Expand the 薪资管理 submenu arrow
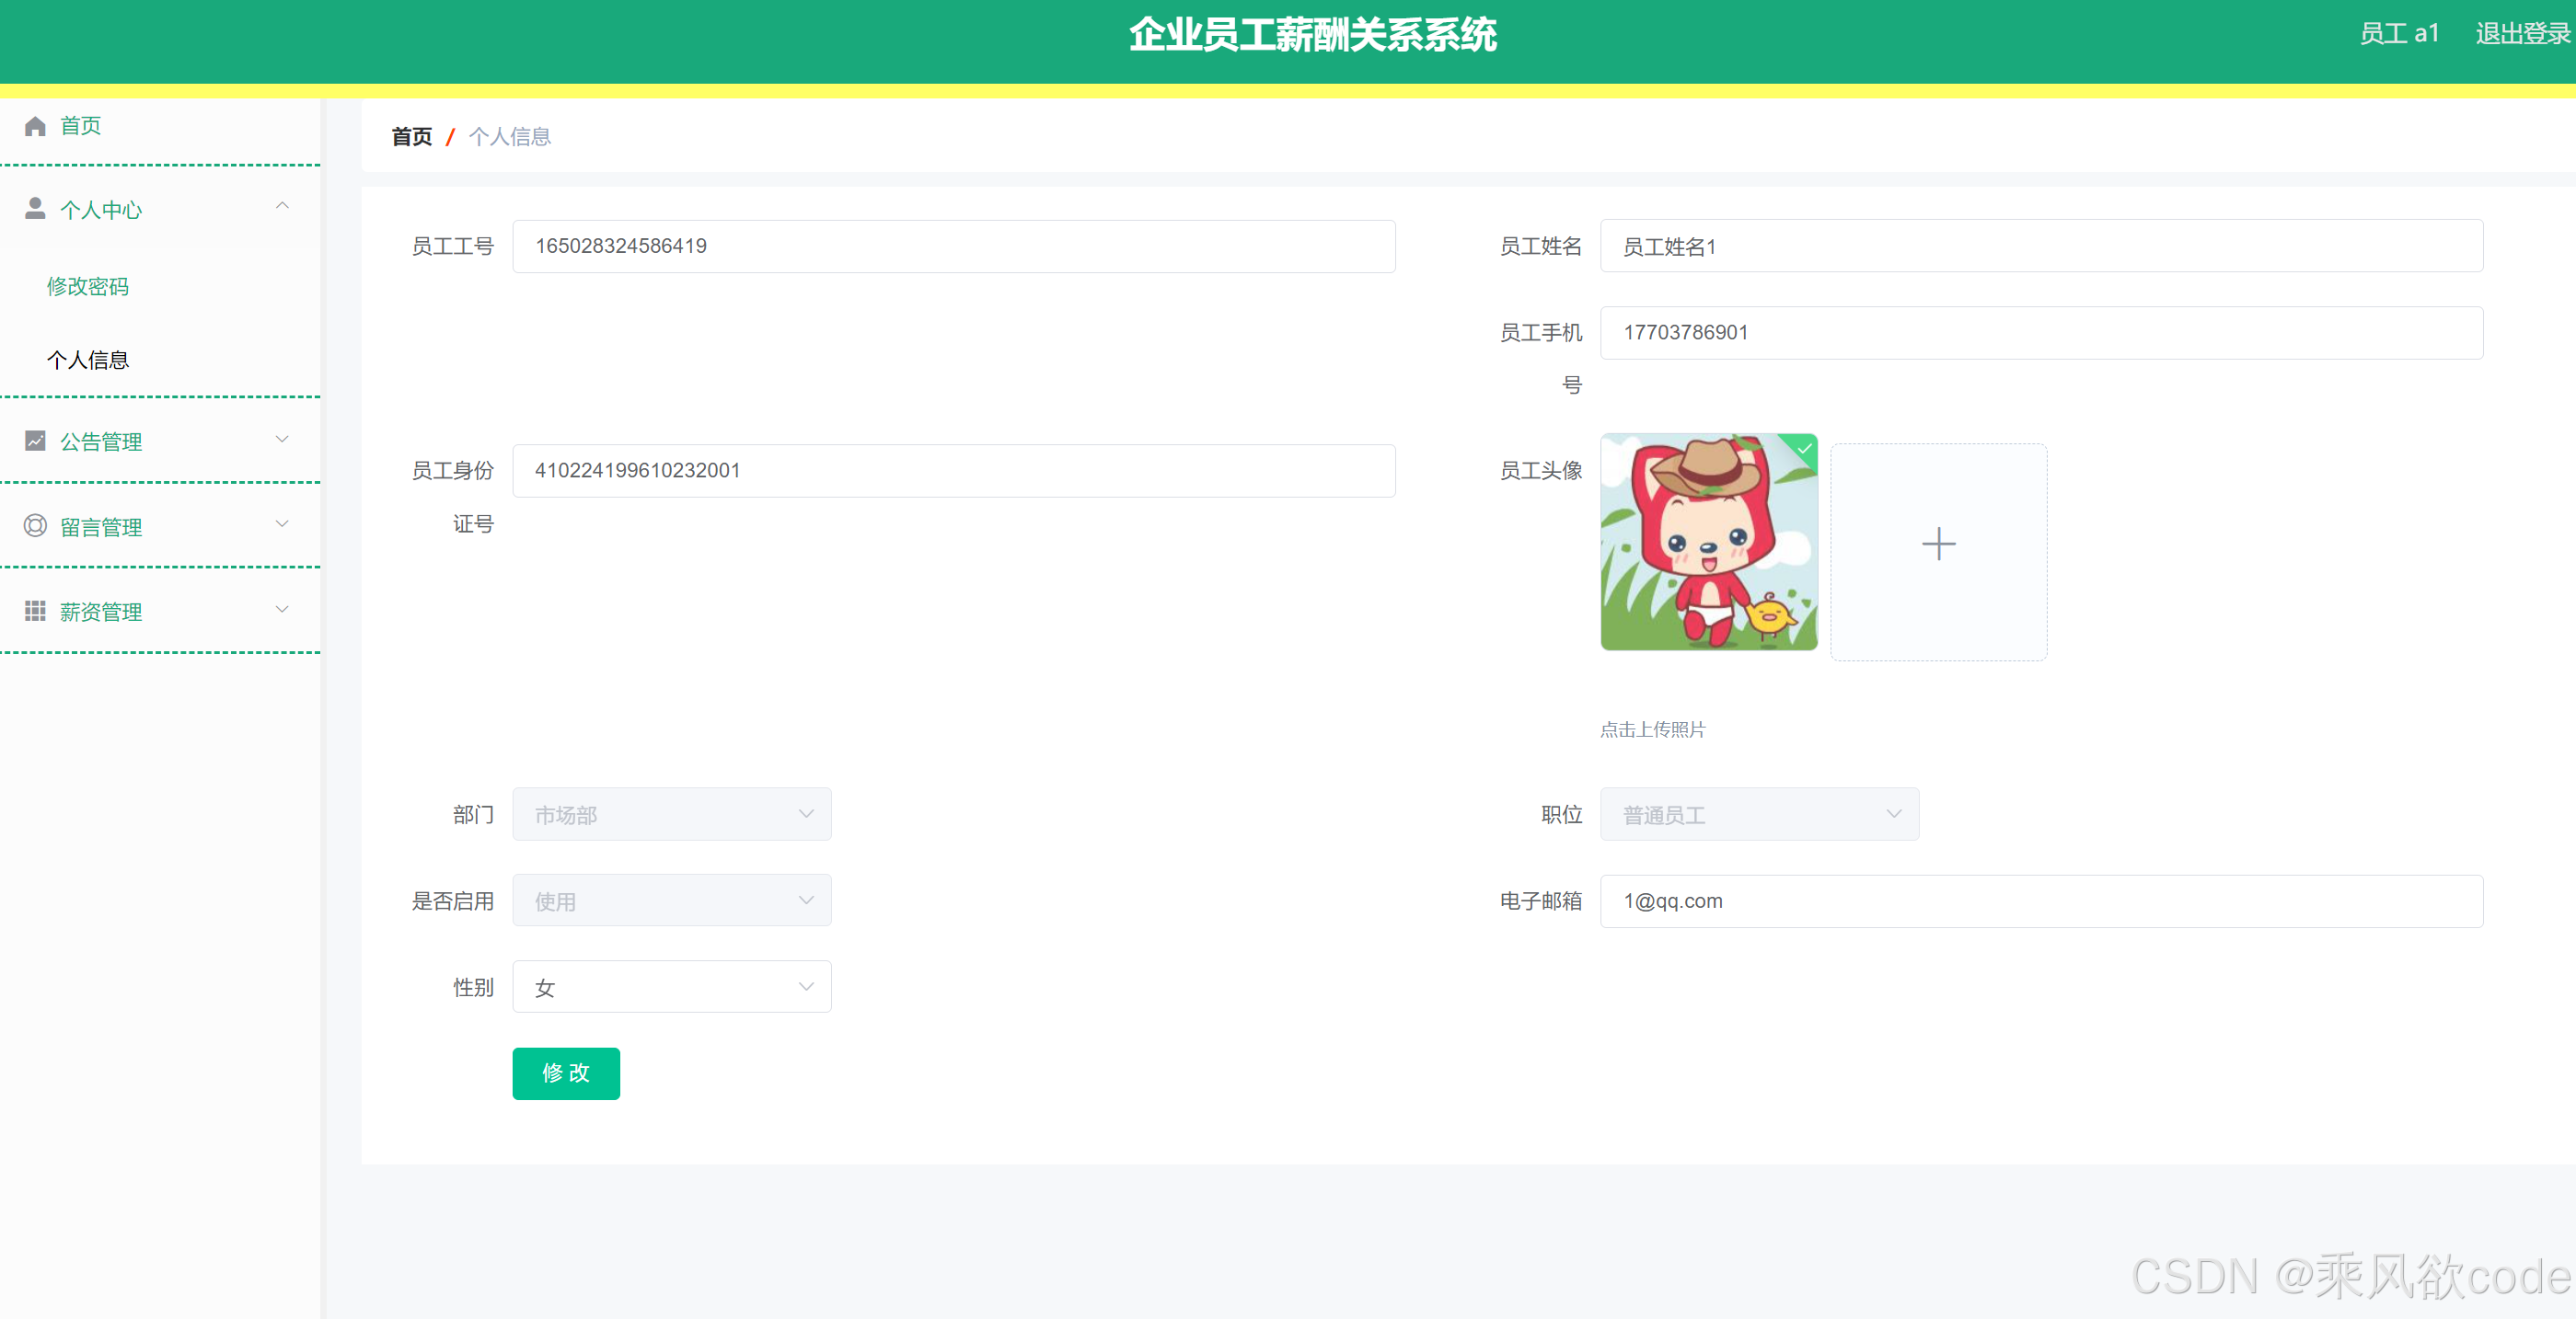This screenshot has width=2576, height=1319. pyautogui.click(x=282, y=610)
